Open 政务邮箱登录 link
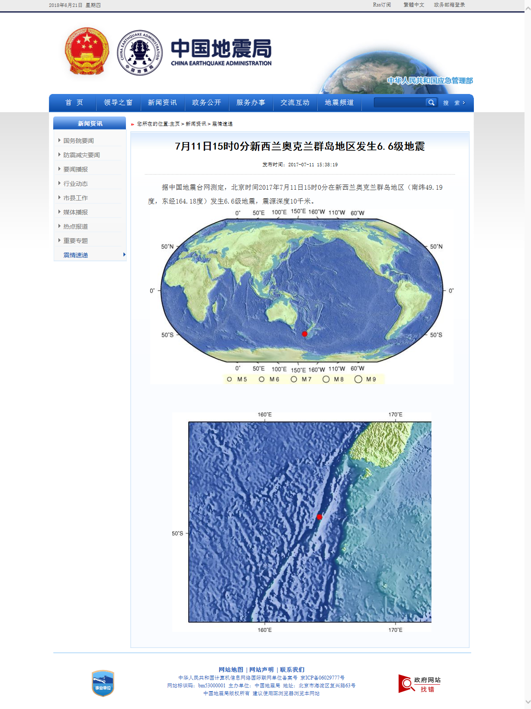This screenshot has height=709, width=531. pyautogui.click(x=449, y=5)
